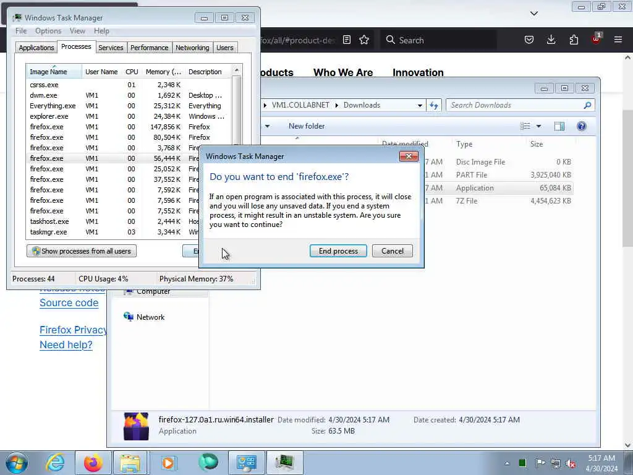Show hidden system tray icons arrow
633x475 pixels.
pos(507,463)
